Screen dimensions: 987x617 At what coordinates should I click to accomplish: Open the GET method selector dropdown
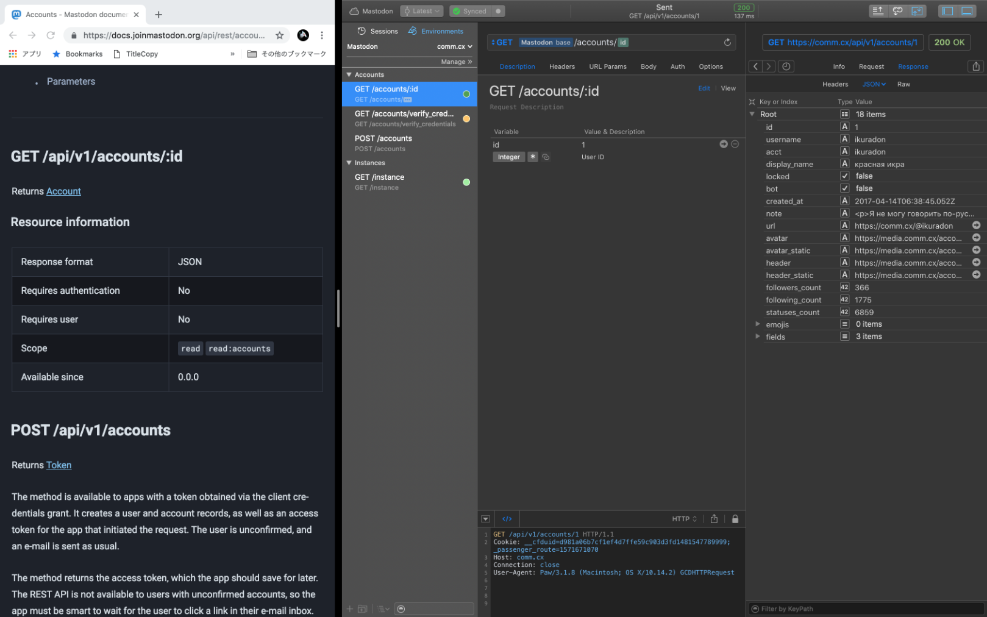coord(502,42)
